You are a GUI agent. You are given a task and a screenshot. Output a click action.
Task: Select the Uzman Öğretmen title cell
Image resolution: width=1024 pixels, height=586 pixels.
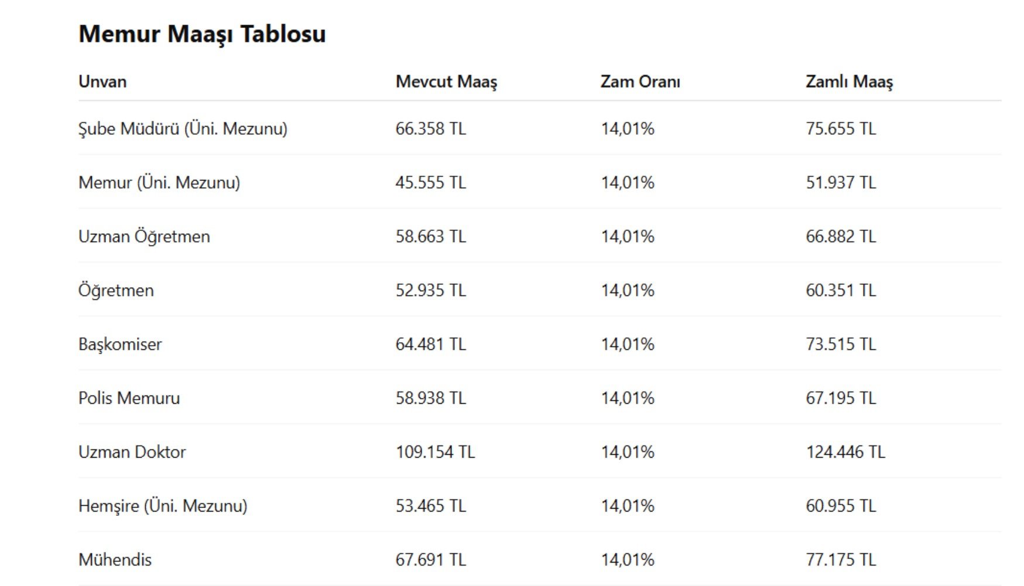144,236
